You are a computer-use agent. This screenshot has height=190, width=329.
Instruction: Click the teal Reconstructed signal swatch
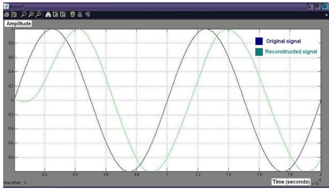[x=259, y=51]
